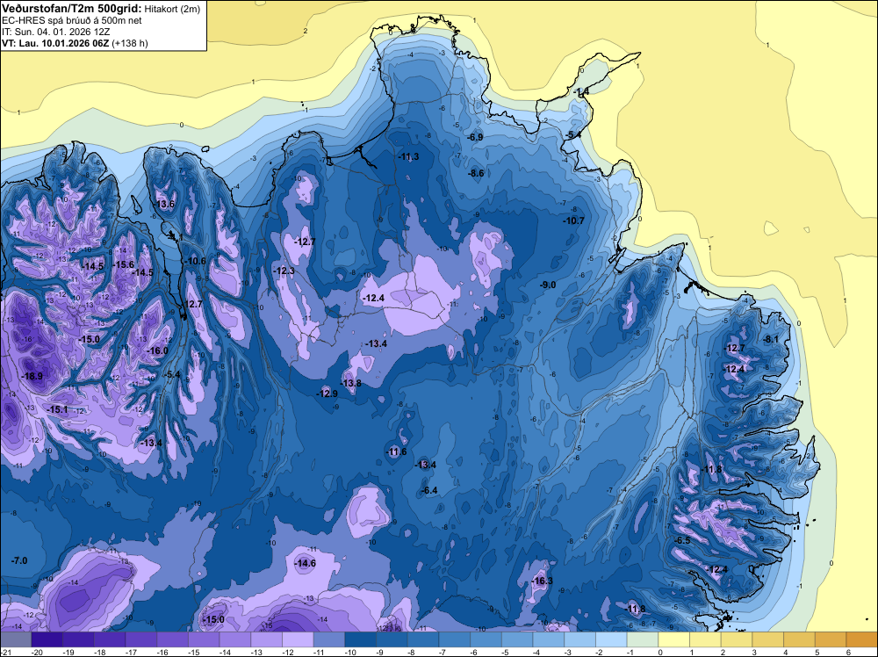The width and height of the screenshot is (878, 657).
Task: Click the -16.0 temperature label
Action: click(157, 350)
